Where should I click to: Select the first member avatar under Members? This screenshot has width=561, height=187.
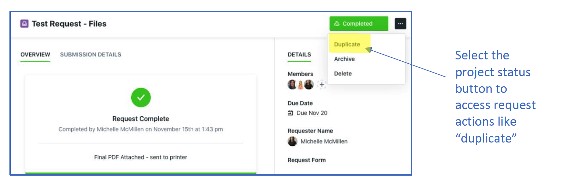click(x=292, y=85)
